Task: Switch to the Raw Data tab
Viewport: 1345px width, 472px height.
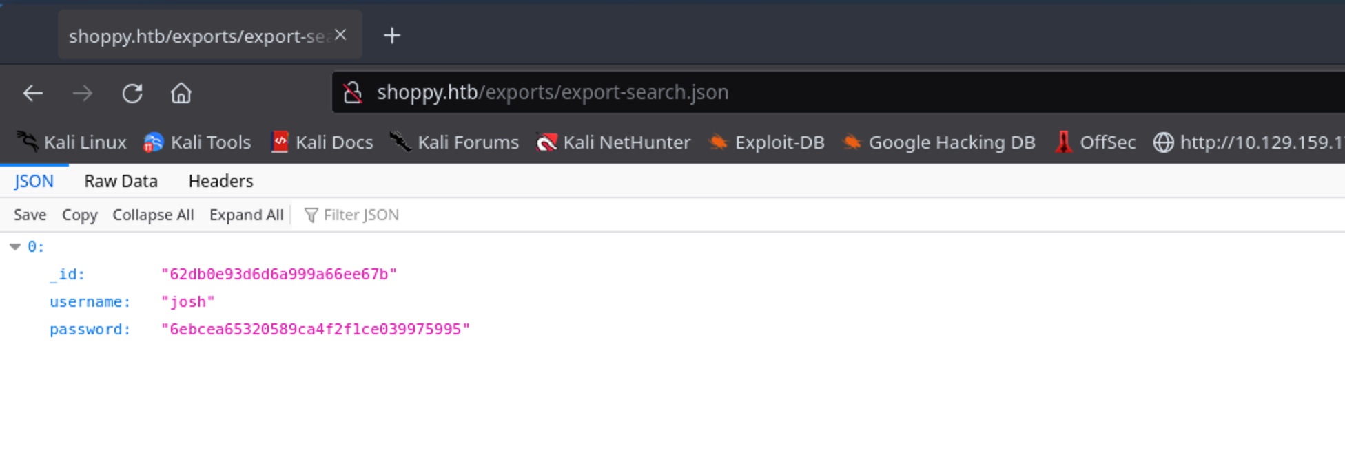Action: pyautogui.click(x=121, y=181)
